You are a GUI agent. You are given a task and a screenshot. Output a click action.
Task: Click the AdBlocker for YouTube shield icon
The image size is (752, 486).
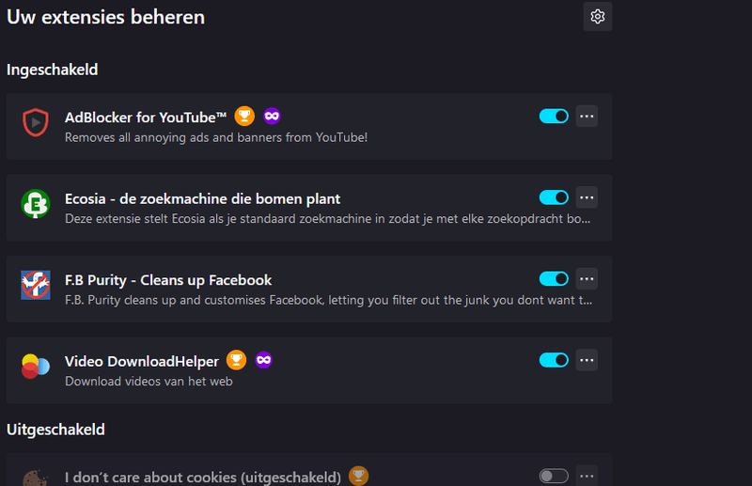point(36,122)
